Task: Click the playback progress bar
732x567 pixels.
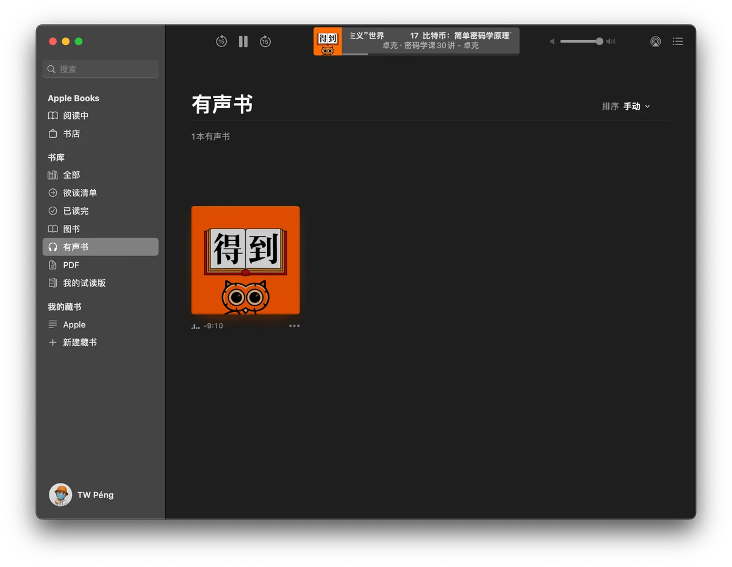Action: click(x=430, y=54)
